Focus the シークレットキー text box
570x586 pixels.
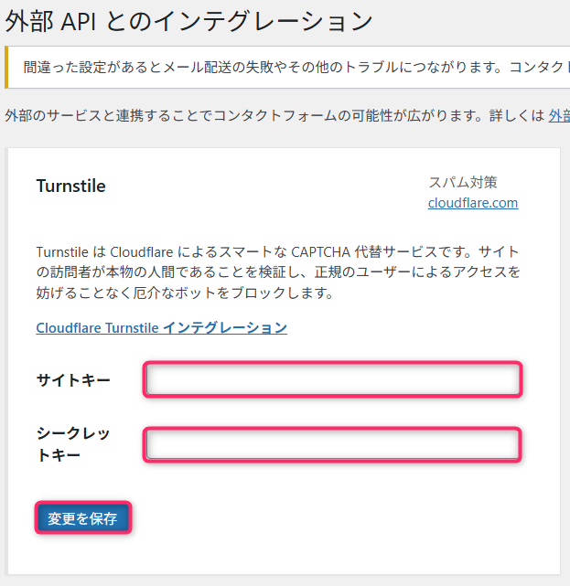point(333,445)
